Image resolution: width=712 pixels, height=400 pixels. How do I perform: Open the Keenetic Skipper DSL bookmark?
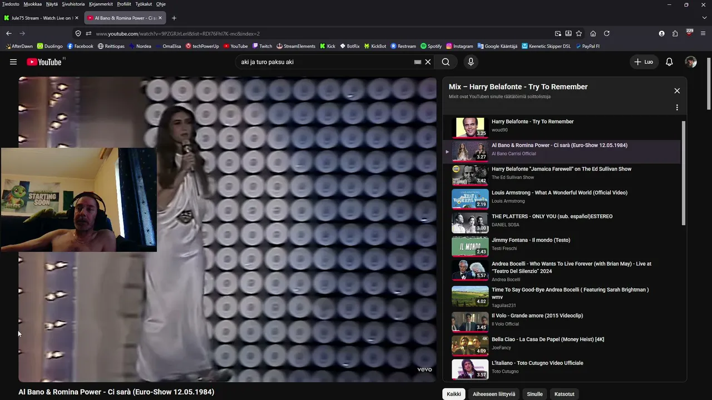(x=546, y=46)
